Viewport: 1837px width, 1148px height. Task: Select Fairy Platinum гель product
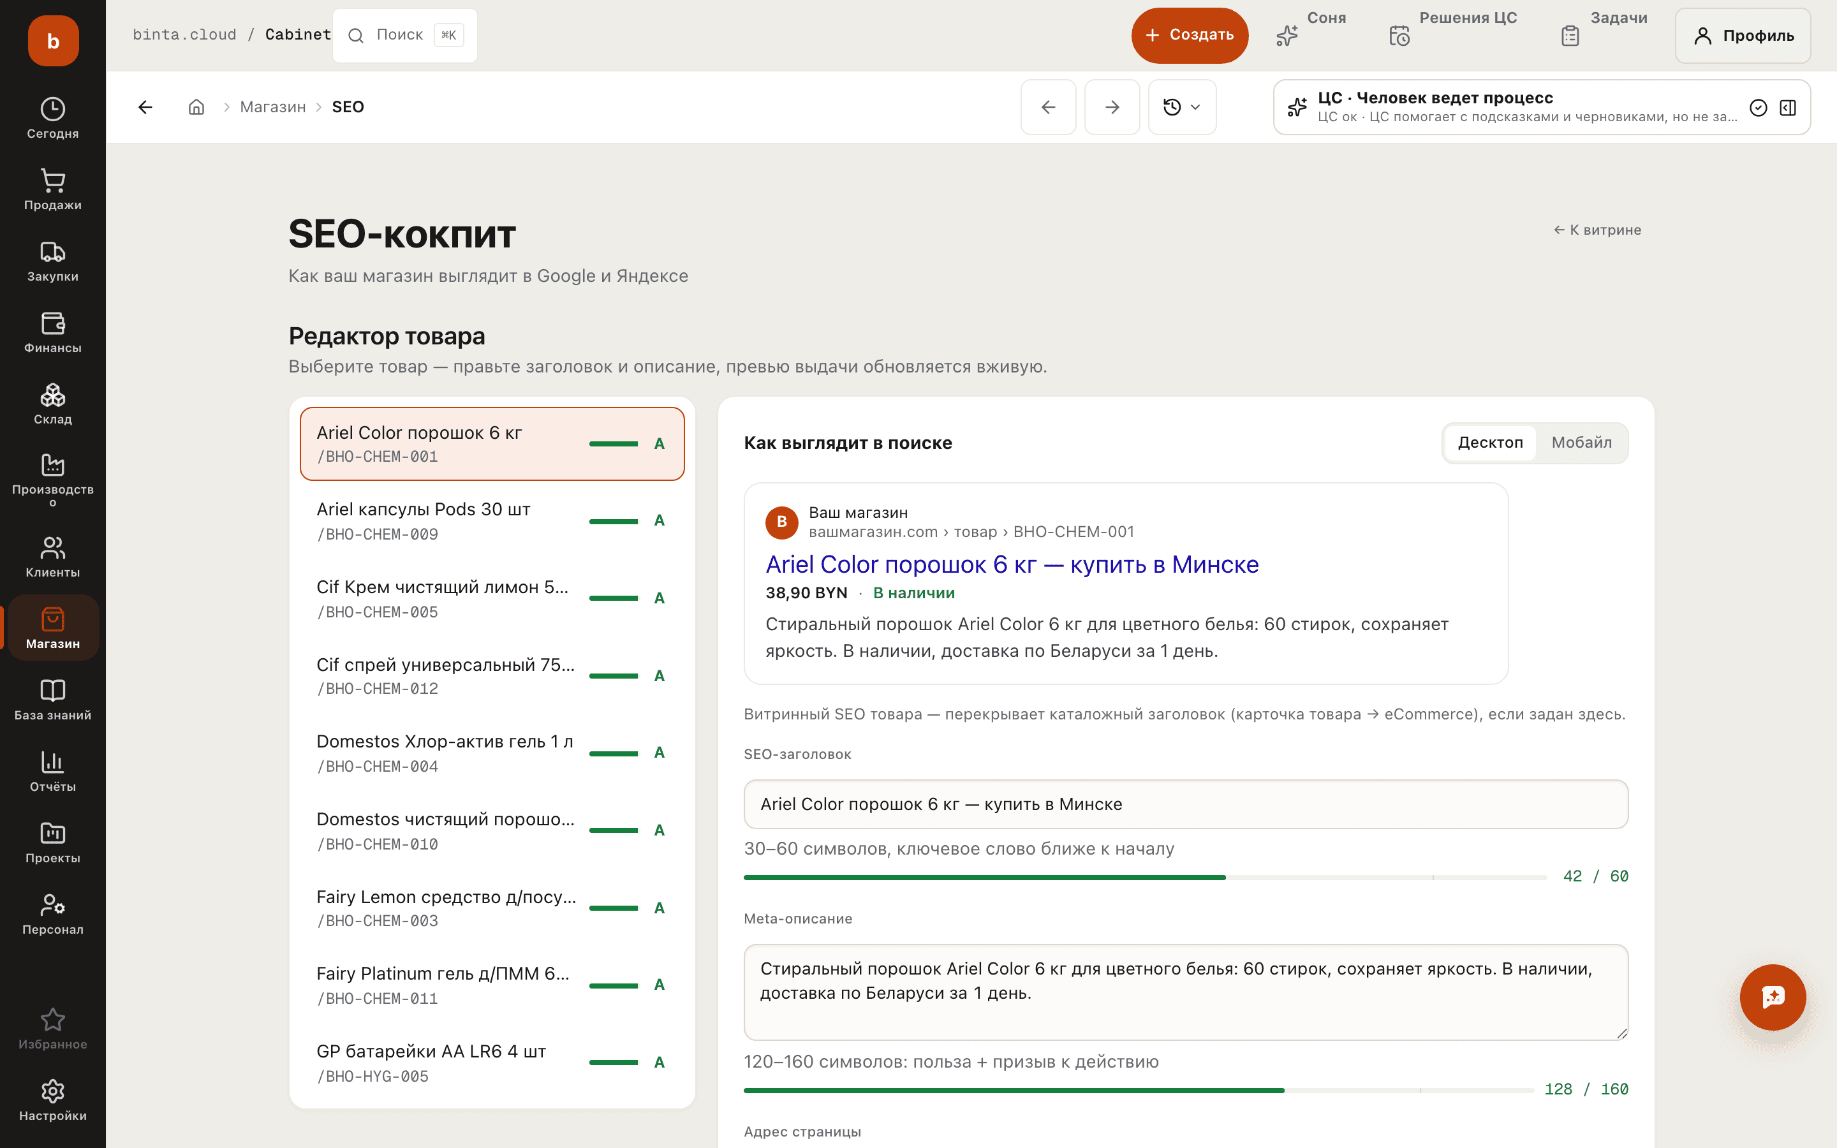[x=492, y=985]
